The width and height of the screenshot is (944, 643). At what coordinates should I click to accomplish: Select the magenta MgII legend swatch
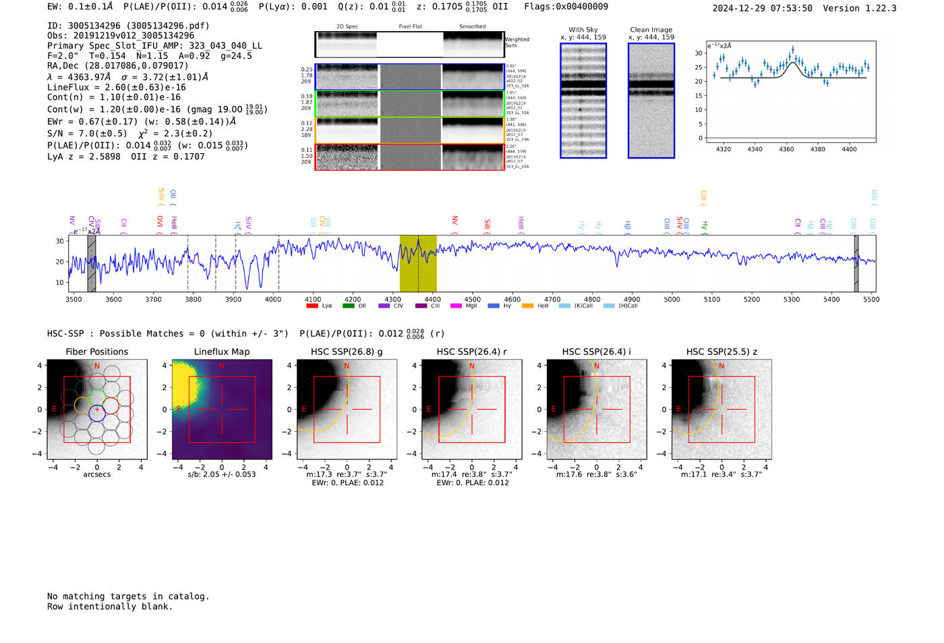456,306
